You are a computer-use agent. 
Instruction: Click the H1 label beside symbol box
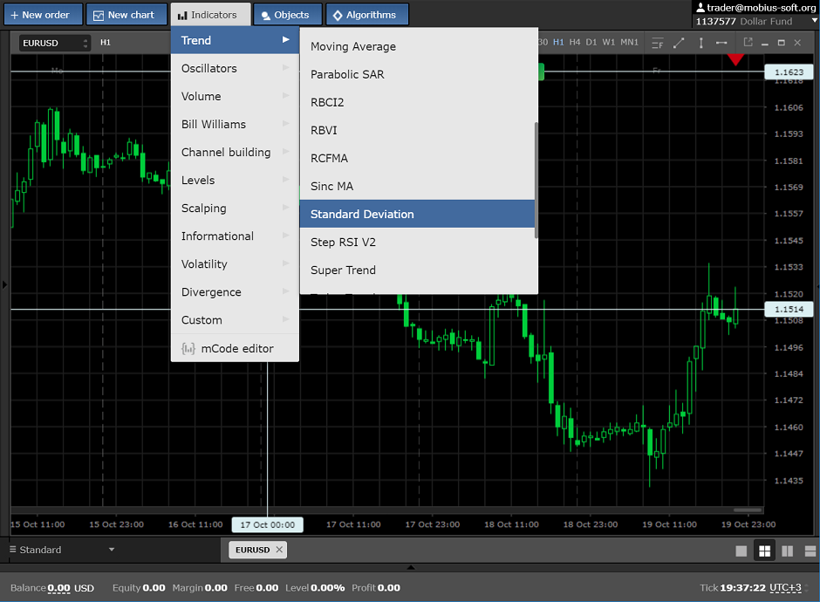tap(106, 43)
